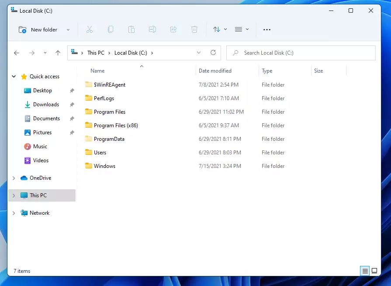Go up one level with up arrow
The image size is (391, 286).
58,53
